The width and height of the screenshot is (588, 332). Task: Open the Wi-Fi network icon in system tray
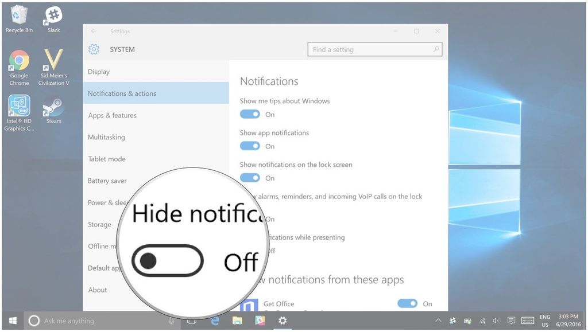pos(482,321)
